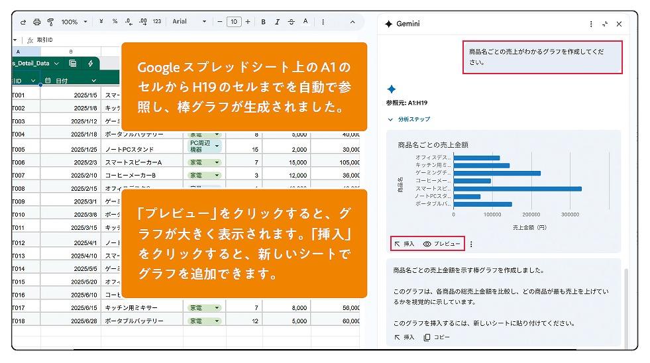Click the Gemini panel vertical scrollbar
This screenshot has width=650, height=363.
(625, 291)
